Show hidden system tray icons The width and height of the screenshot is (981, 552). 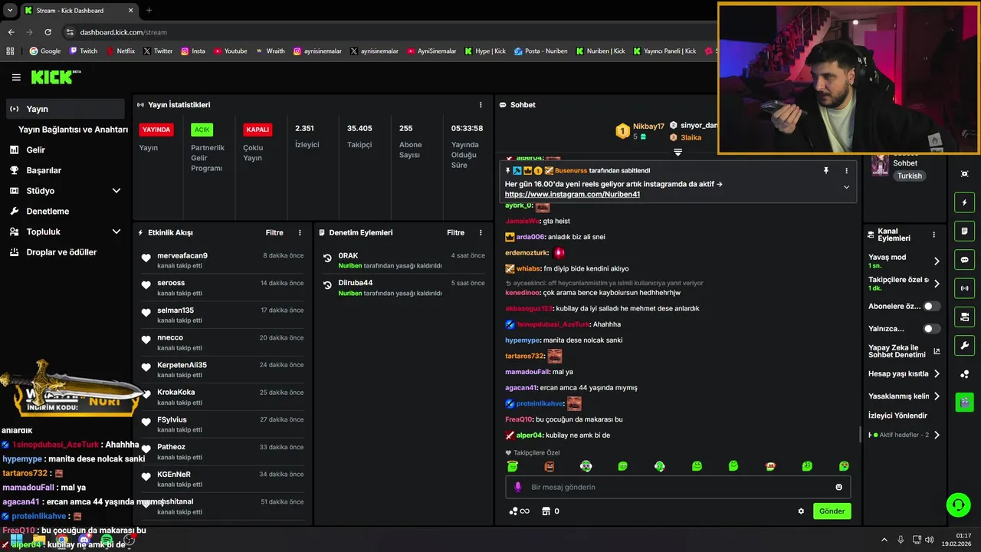point(884,540)
